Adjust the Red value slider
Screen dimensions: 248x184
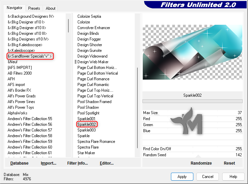(192, 119)
